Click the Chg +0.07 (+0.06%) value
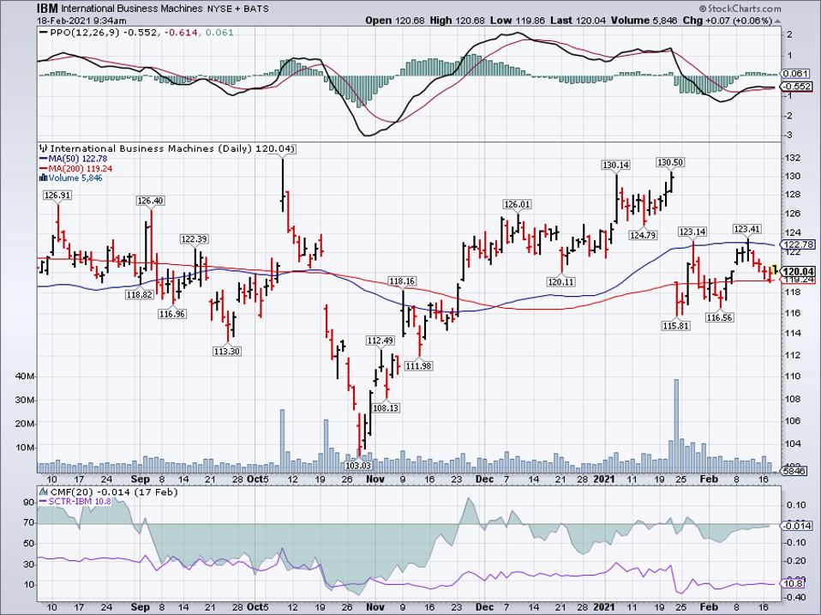 point(728,21)
